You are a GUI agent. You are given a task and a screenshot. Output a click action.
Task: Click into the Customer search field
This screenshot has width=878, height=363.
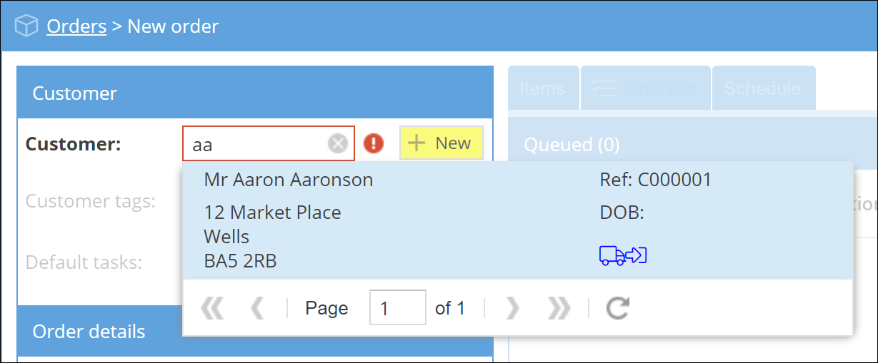click(257, 144)
